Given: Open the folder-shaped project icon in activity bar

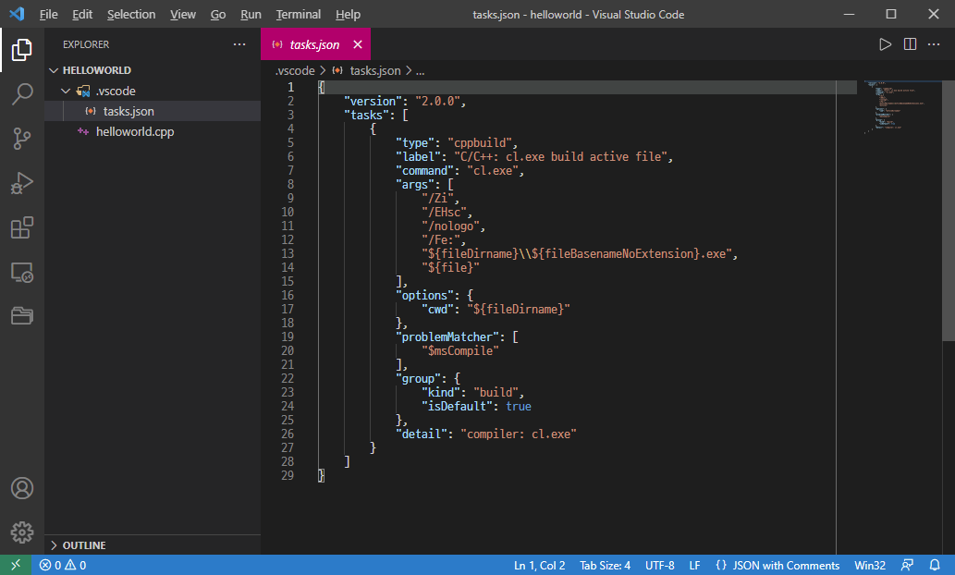Looking at the screenshot, I should pyautogui.click(x=22, y=315).
